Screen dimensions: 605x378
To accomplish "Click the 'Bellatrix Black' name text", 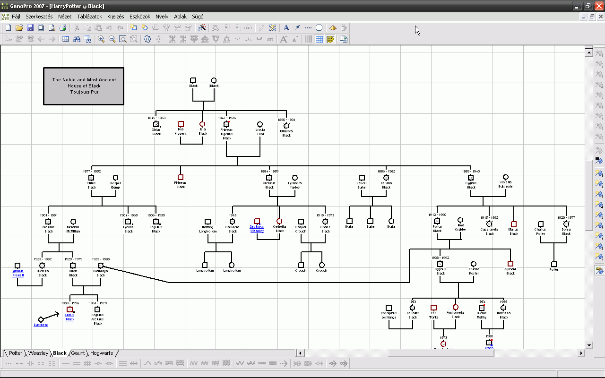I will [x=413, y=315].
